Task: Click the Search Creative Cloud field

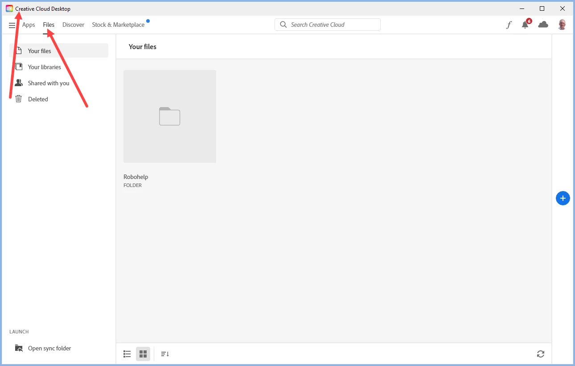Action: 328,25
